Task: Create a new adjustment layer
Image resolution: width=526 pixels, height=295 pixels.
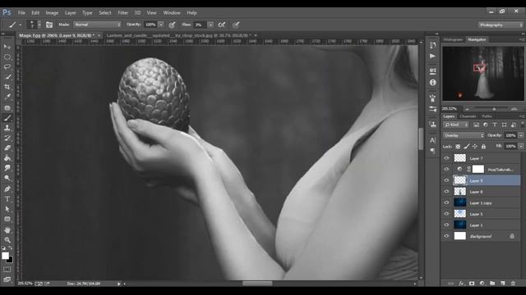Action: point(482,284)
